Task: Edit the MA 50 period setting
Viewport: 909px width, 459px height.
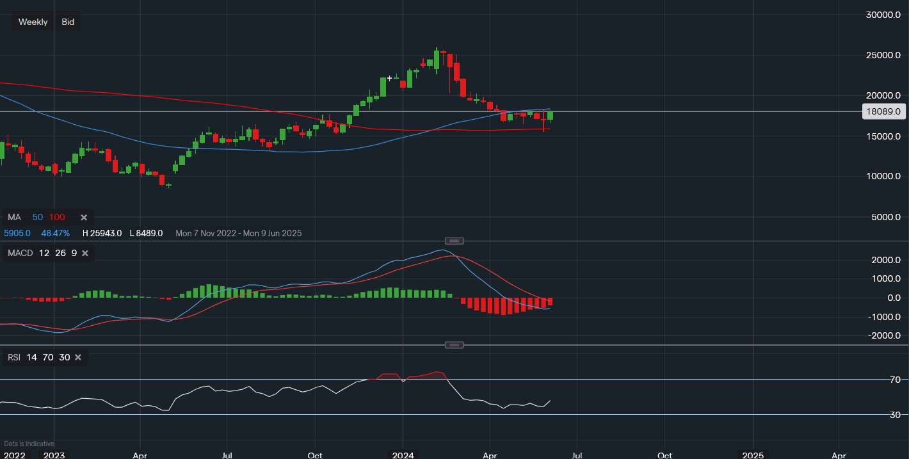Action: click(38, 218)
